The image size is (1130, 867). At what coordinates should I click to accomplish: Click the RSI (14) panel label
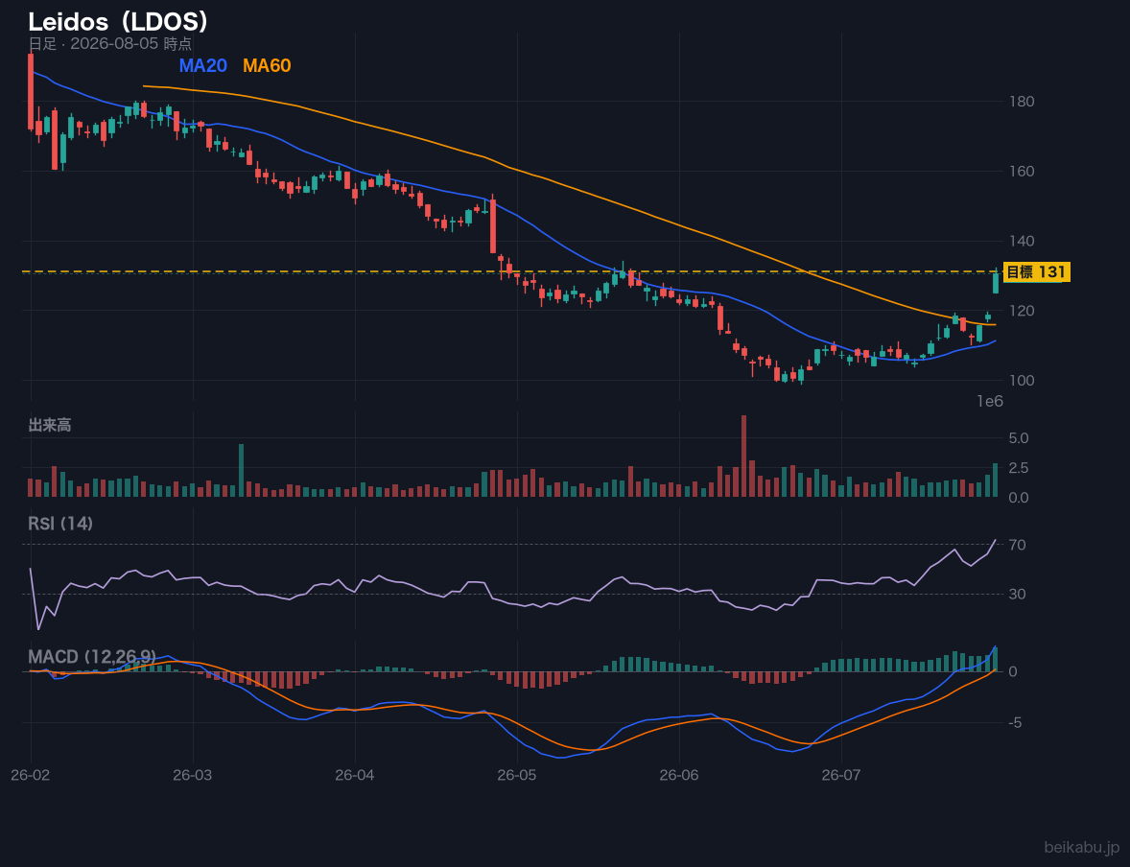(60, 524)
